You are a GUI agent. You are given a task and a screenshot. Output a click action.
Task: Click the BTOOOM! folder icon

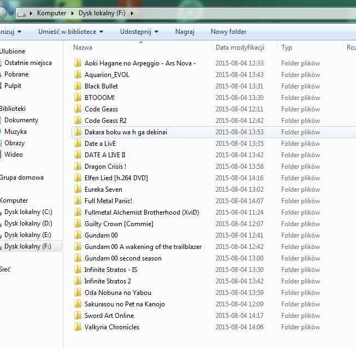(x=78, y=97)
